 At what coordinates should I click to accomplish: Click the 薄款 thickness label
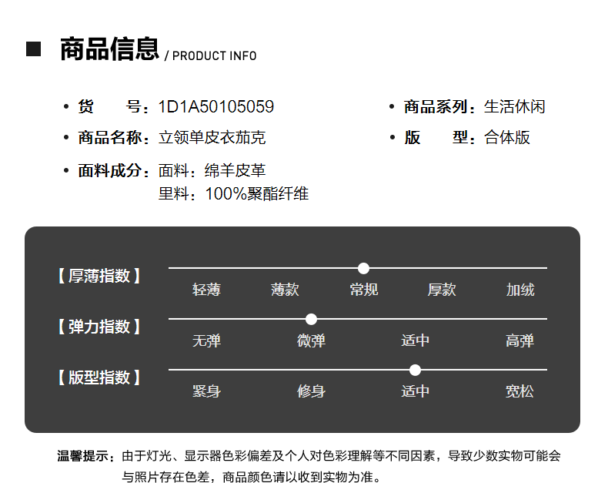tap(285, 290)
